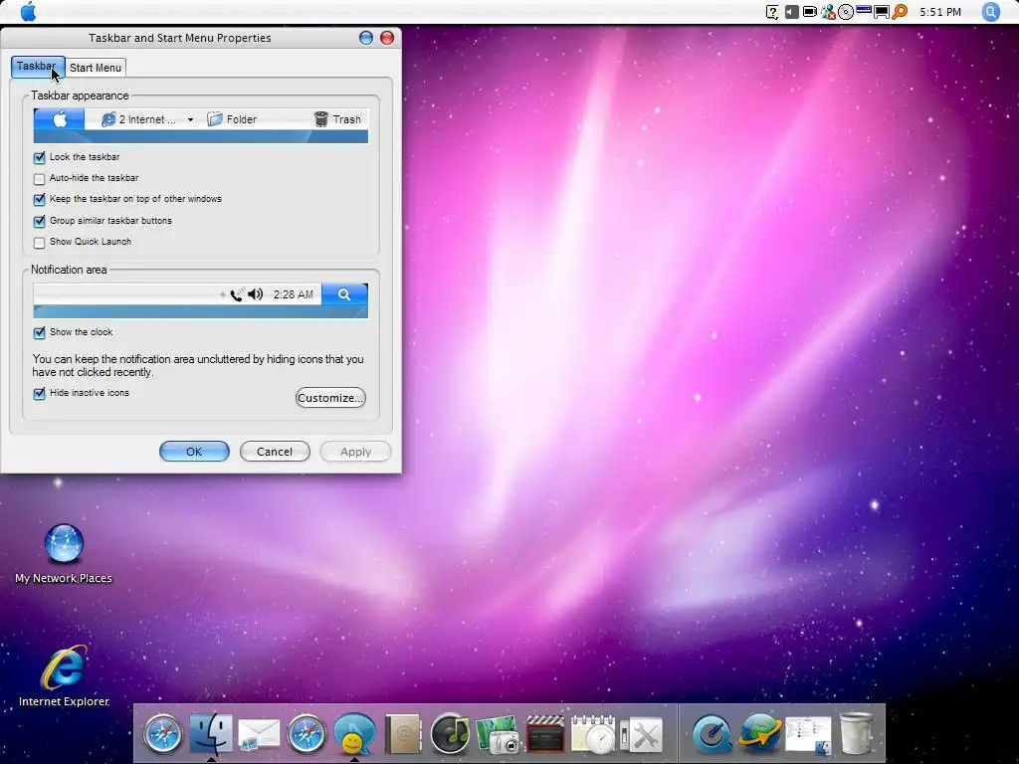Open the window thumbnail stack in dock
This screenshot has width=1019, height=764.
click(x=808, y=735)
